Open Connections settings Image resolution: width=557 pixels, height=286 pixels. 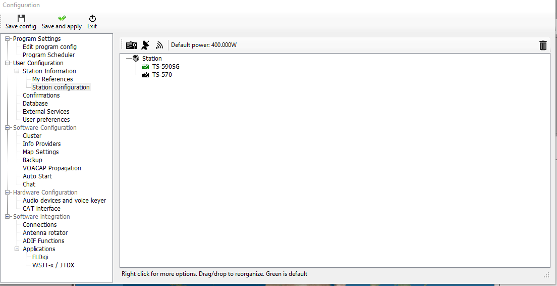tap(39, 225)
